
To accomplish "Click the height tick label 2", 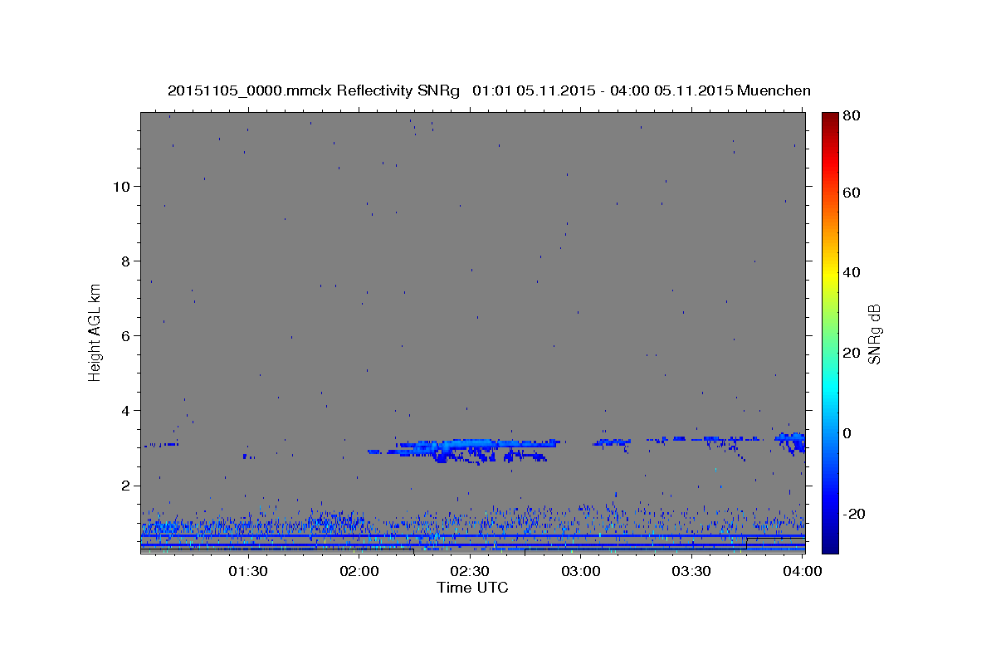I will tap(125, 486).
